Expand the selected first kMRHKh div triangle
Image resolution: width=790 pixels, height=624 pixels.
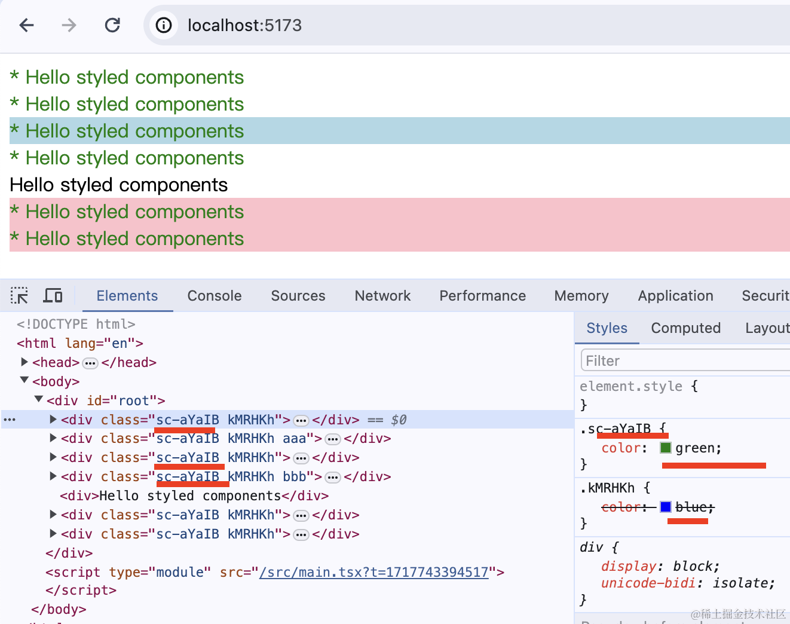53,420
